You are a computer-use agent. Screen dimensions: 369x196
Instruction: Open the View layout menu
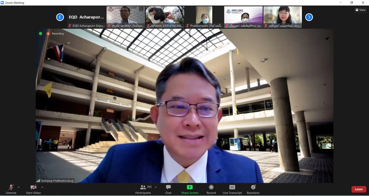pos(360,10)
